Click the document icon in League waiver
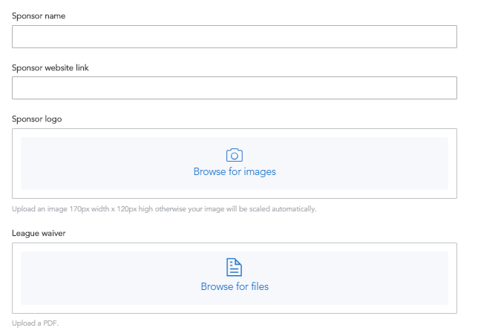 [234, 267]
